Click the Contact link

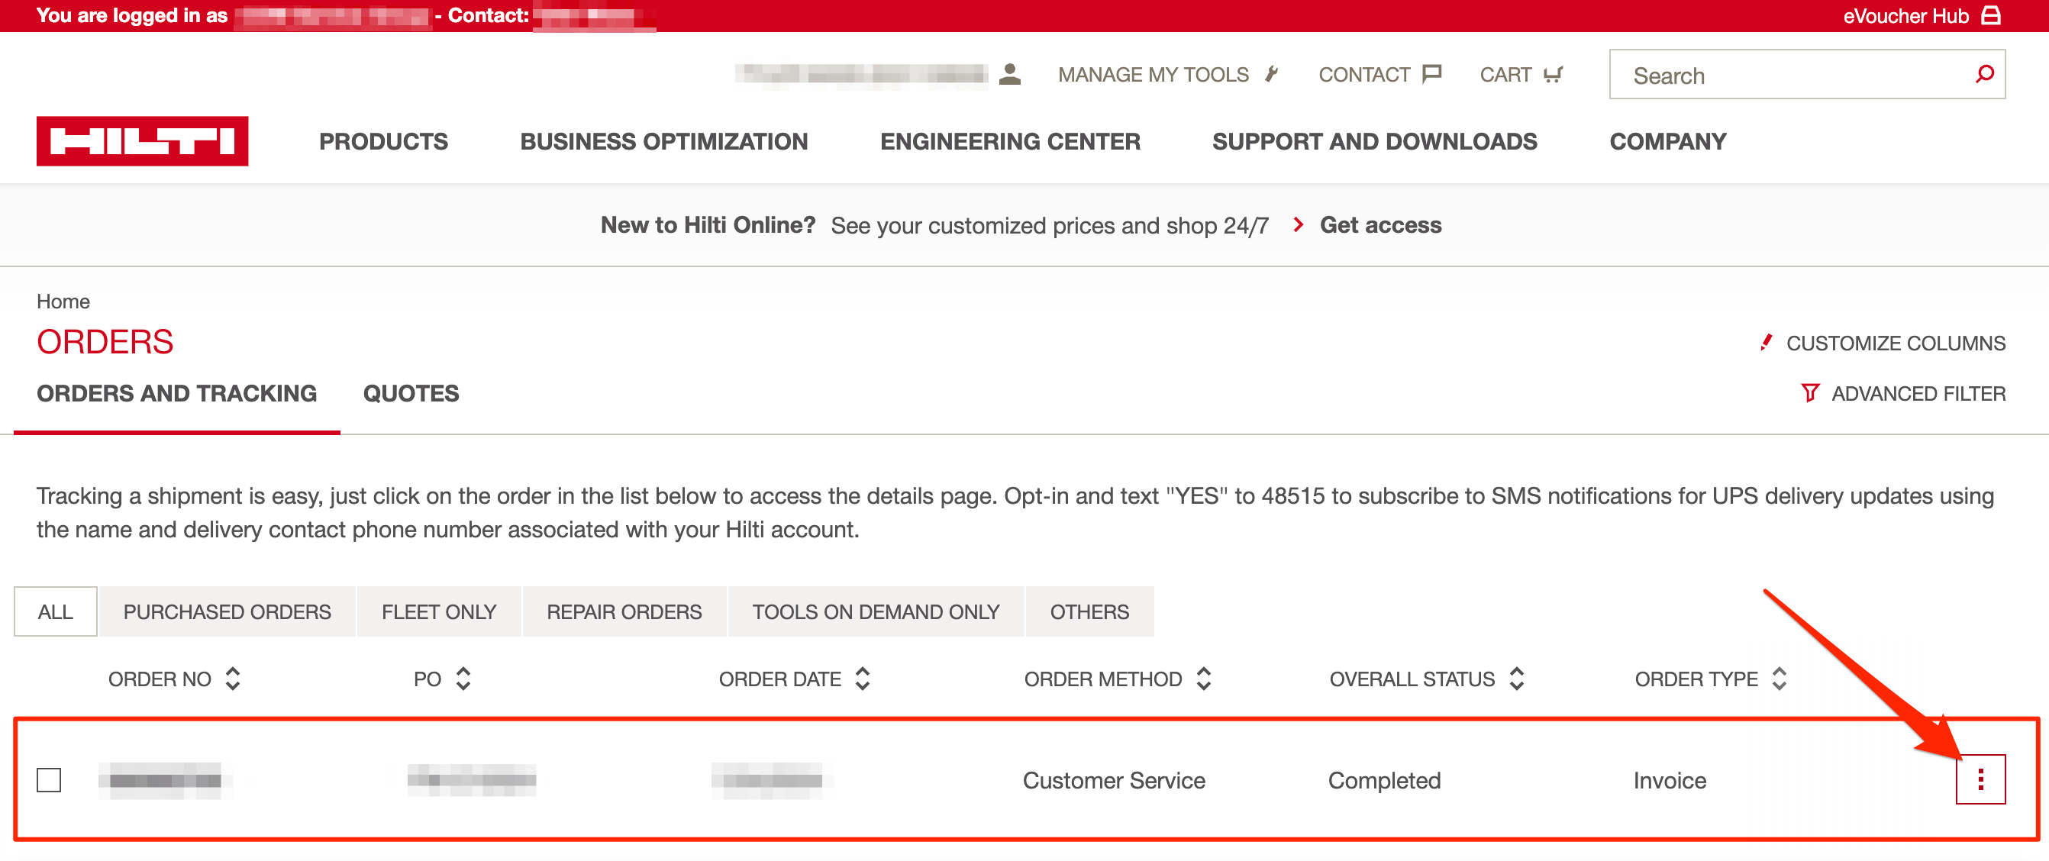[x=1363, y=75]
